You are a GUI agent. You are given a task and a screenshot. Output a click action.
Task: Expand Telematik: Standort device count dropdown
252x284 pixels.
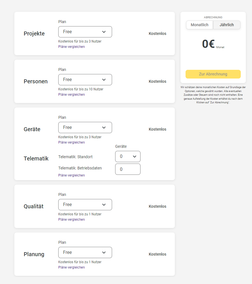point(128,156)
